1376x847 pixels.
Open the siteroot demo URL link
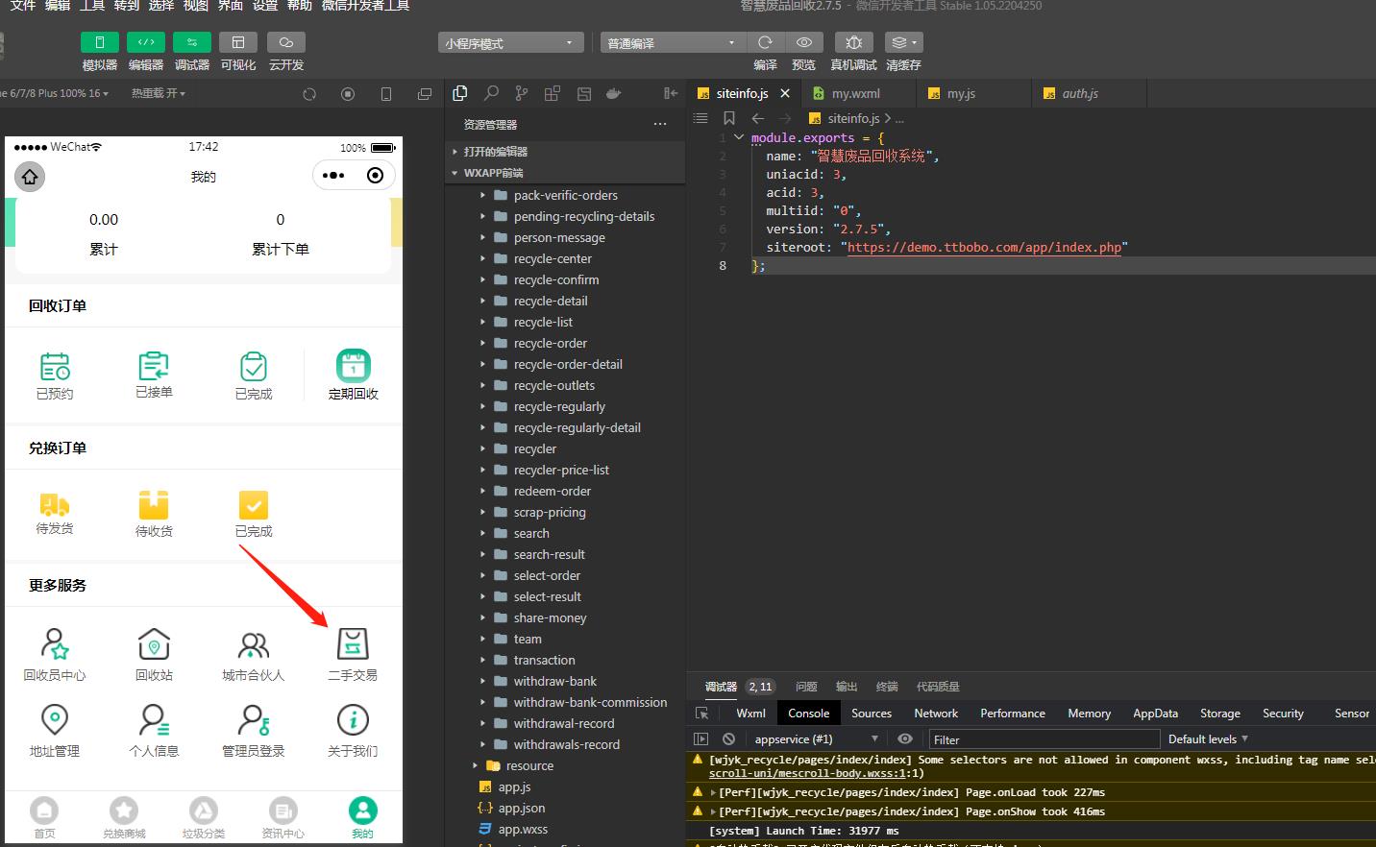(984, 247)
